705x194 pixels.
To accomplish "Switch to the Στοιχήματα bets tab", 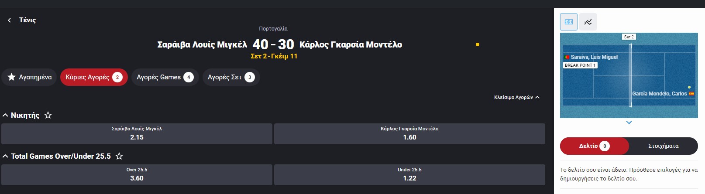I will pyautogui.click(x=663, y=146).
